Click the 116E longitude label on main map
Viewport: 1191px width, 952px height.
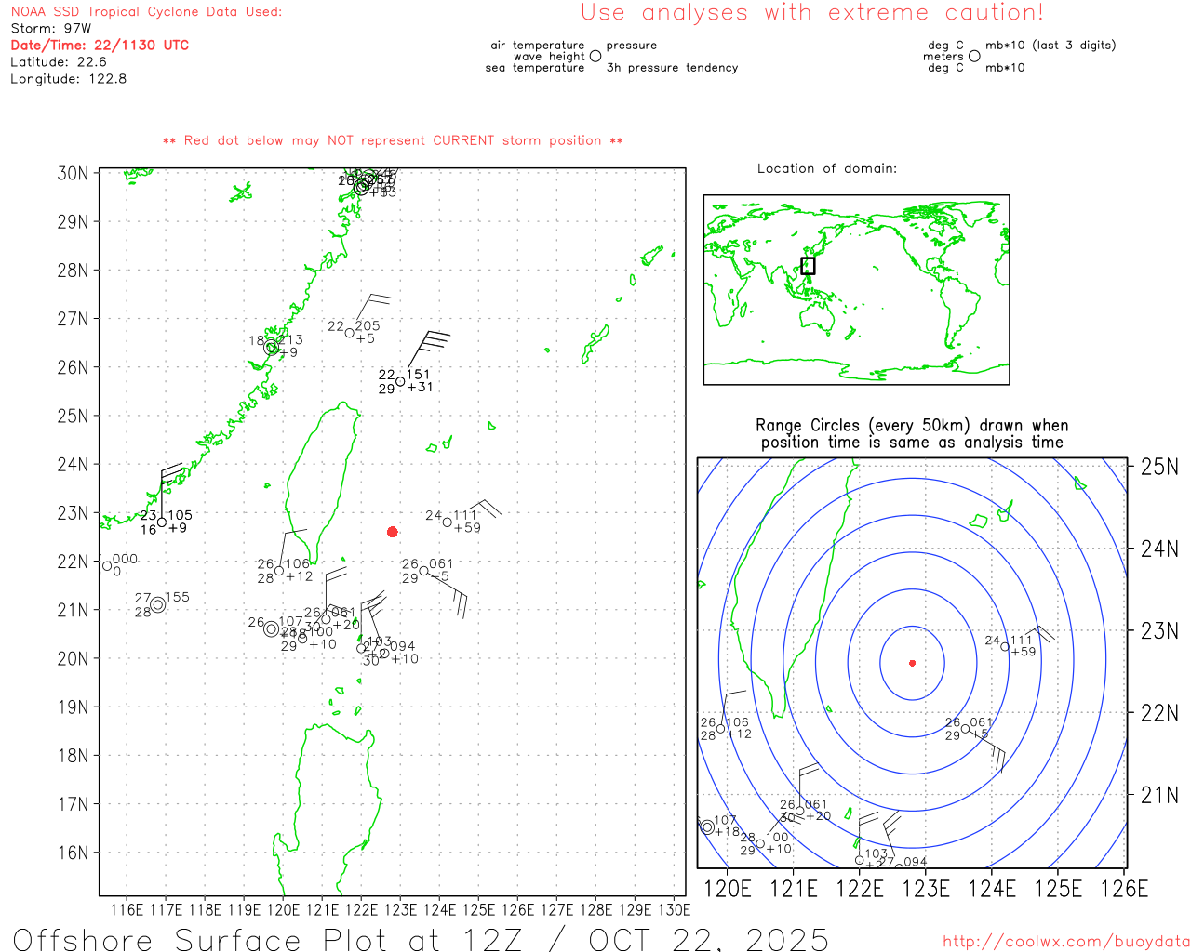pyautogui.click(x=127, y=909)
